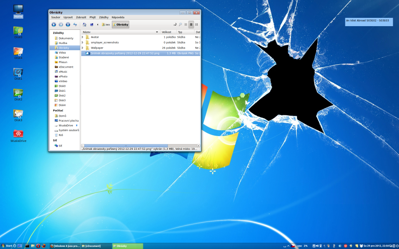This screenshot has height=249, width=399.
Task: Open the Home folder toolbar icon
Action: (x=84, y=24)
